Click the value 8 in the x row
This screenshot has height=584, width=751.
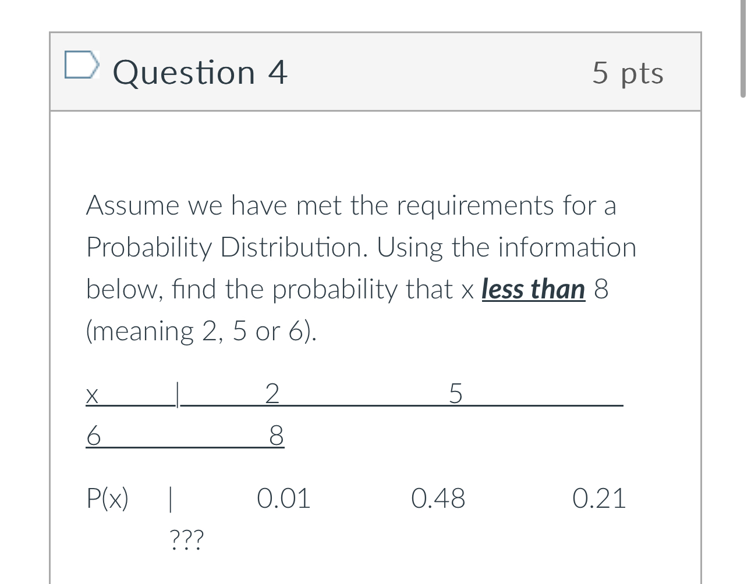coord(275,436)
